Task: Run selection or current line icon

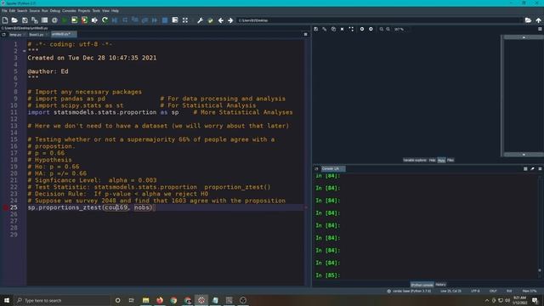Action: 94,20
